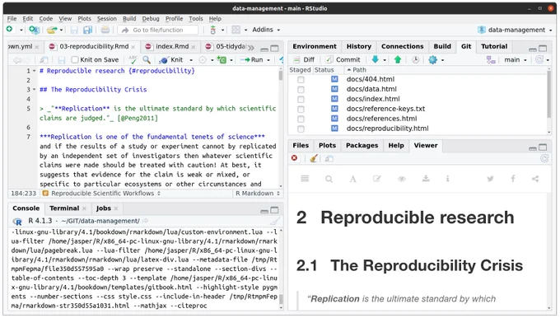Click the Run button
Image resolution: width=560 pixels, height=318 pixels.
click(252, 59)
